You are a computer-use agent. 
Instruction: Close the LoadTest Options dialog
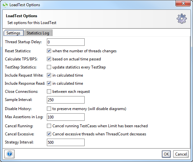click(183, 3)
